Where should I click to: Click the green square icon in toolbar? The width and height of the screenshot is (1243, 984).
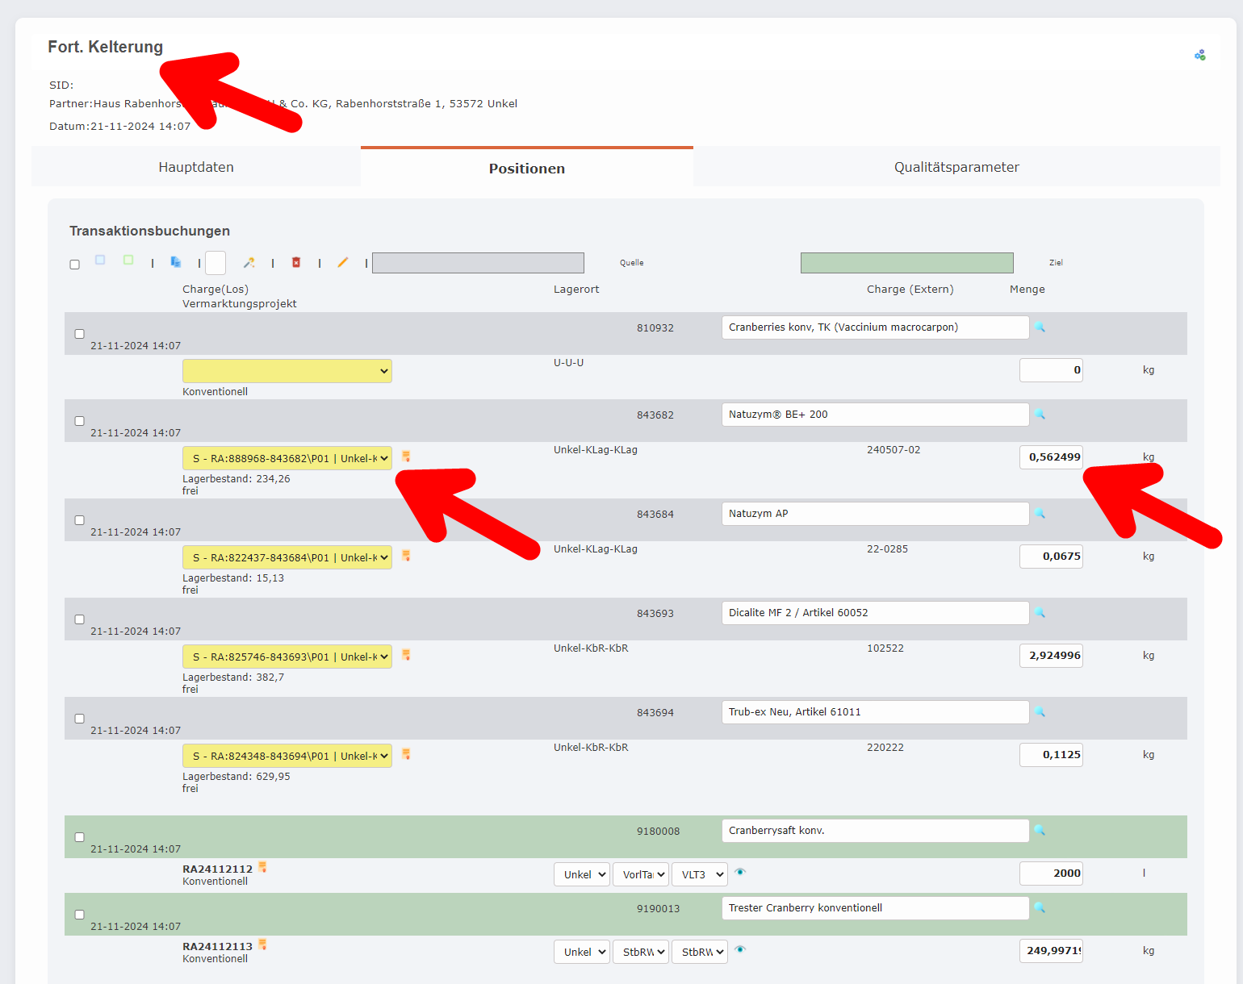[x=128, y=260]
